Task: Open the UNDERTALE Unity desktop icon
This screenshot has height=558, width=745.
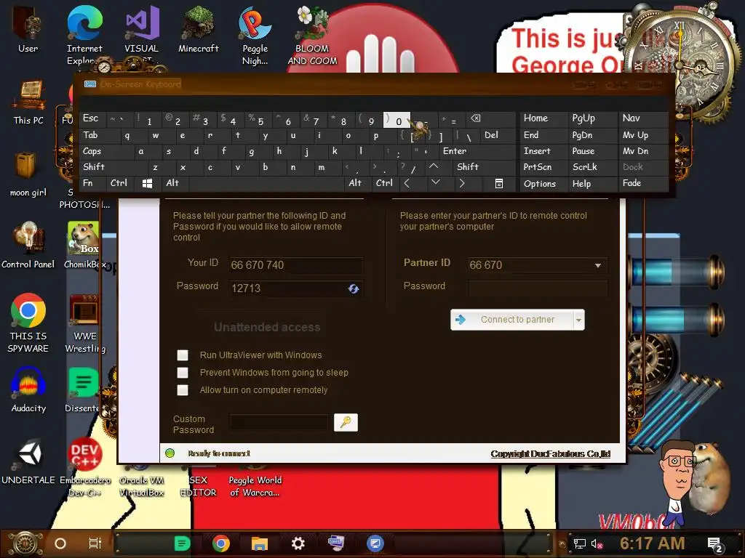Action: pyautogui.click(x=28, y=461)
